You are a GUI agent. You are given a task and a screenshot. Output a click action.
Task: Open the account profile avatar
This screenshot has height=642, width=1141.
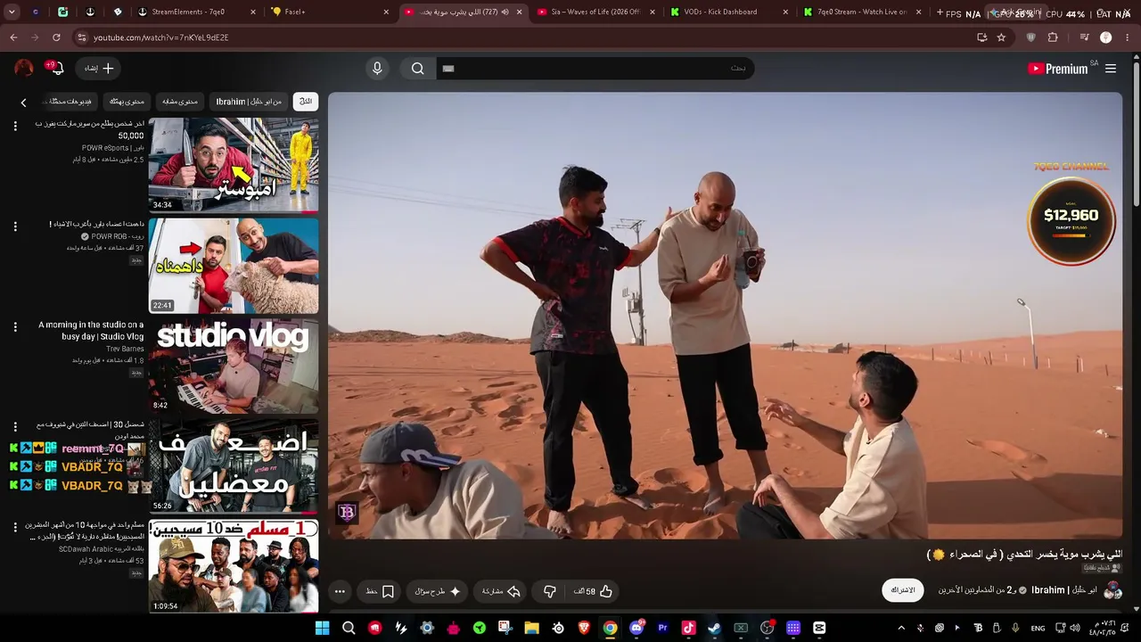(24, 69)
